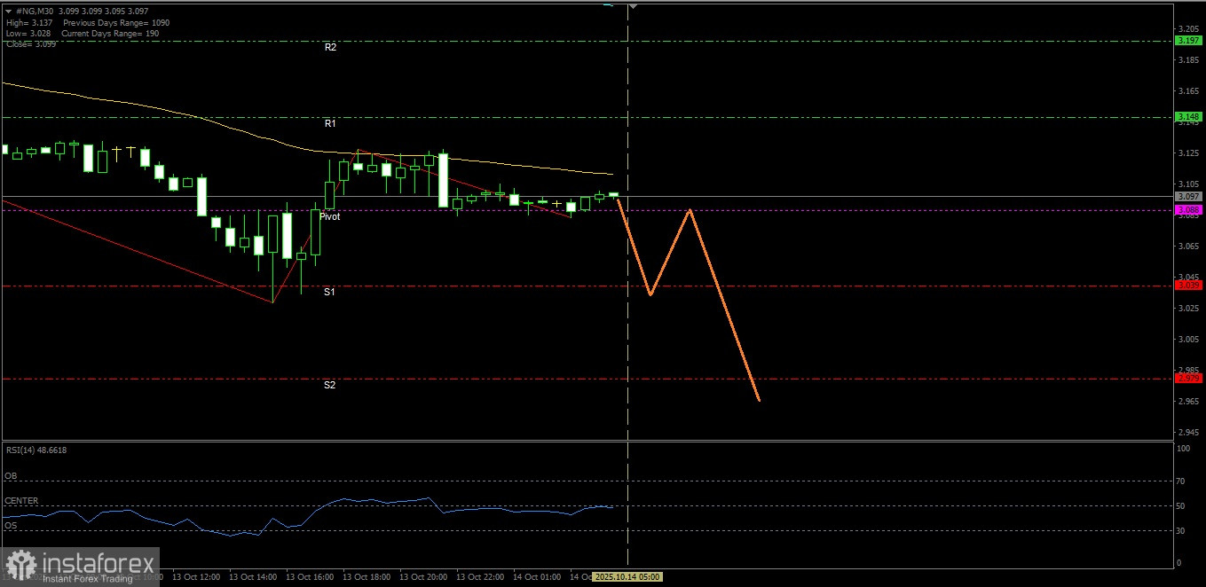Click the green 3.148 price tag
This screenshot has height=587, width=1206.
coord(1188,117)
